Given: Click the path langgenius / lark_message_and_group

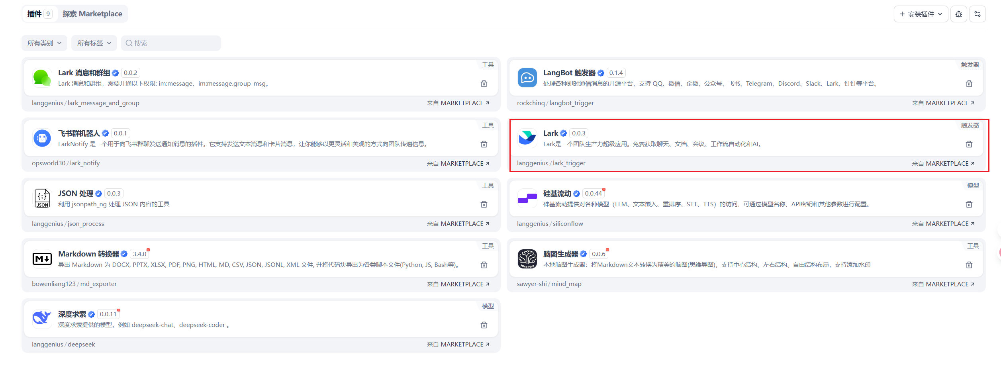Looking at the screenshot, I should click(x=86, y=103).
